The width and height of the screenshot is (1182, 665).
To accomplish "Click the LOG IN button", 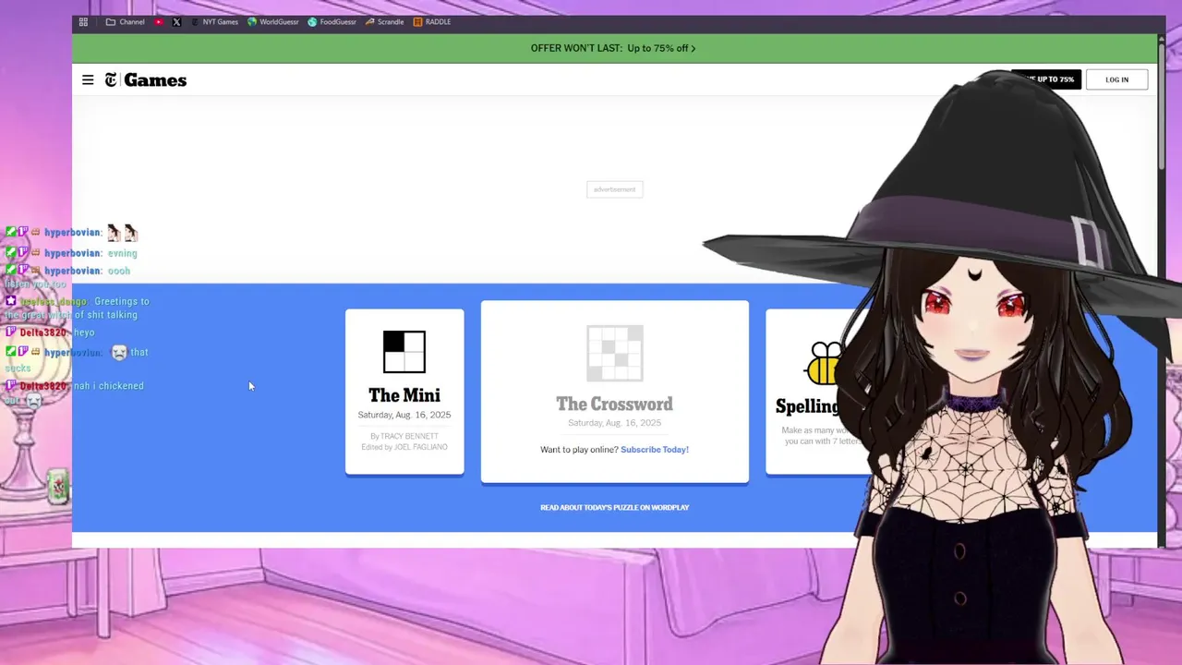I will 1116,79.
